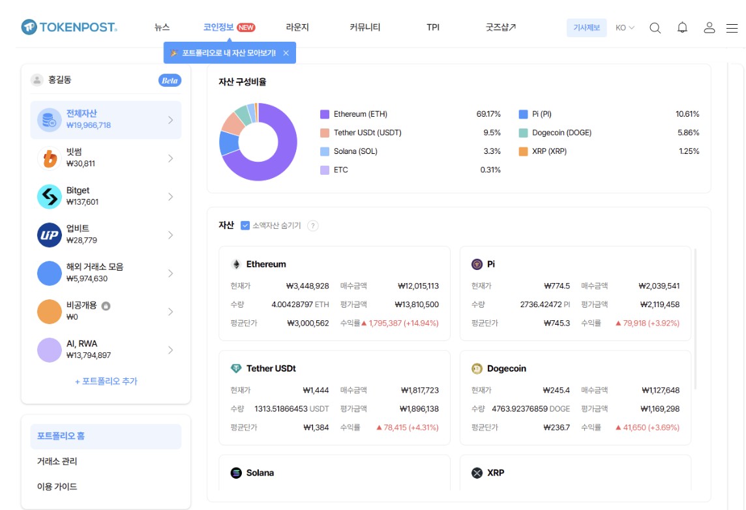This screenshot has height=510, width=746.
Task: Click the 전체자산 coin stack icon
Action: pyautogui.click(x=50, y=120)
